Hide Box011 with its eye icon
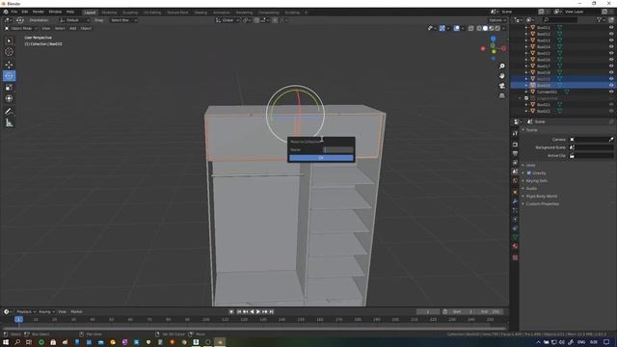The image size is (617, 347). point(611,28)
